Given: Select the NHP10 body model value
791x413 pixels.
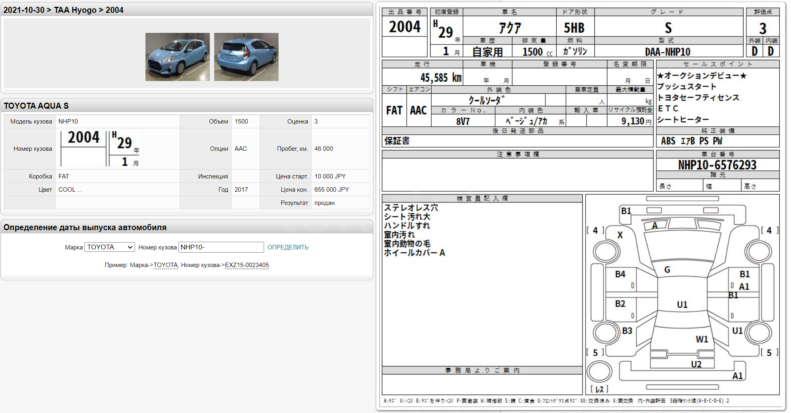Looking at the screenshot, I should 68,121.
